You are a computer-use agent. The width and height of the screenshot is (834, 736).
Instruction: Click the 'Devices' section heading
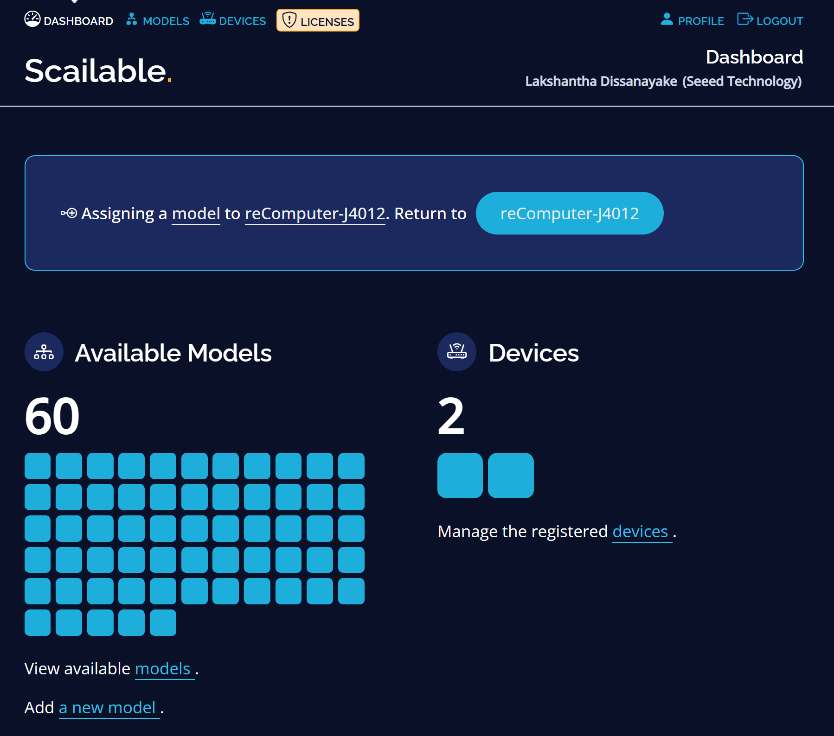(533, 353)
